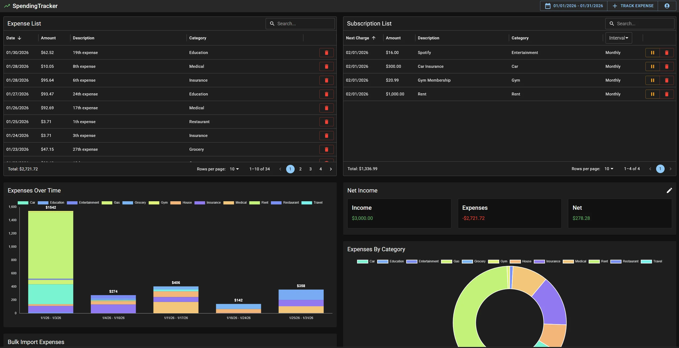Go to expense list page 2
Image resolution: width=679 pixels, height=348 pixels.
300,169
